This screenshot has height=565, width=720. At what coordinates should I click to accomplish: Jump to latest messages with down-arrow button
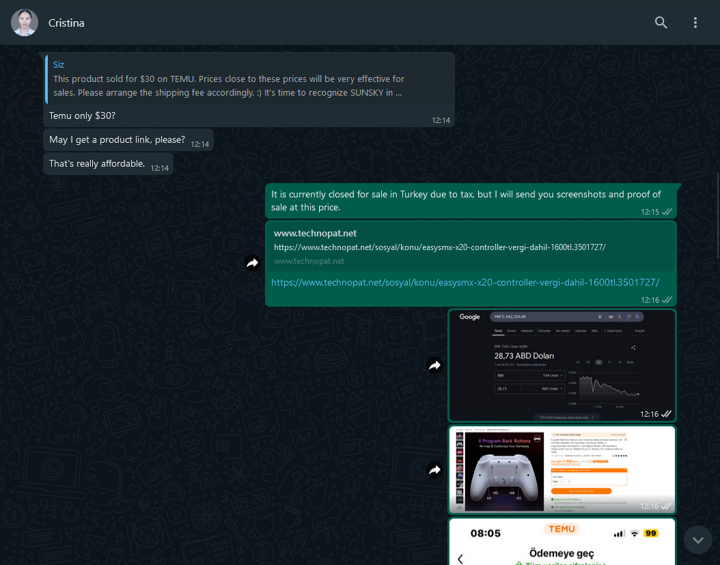coord(698,540)
